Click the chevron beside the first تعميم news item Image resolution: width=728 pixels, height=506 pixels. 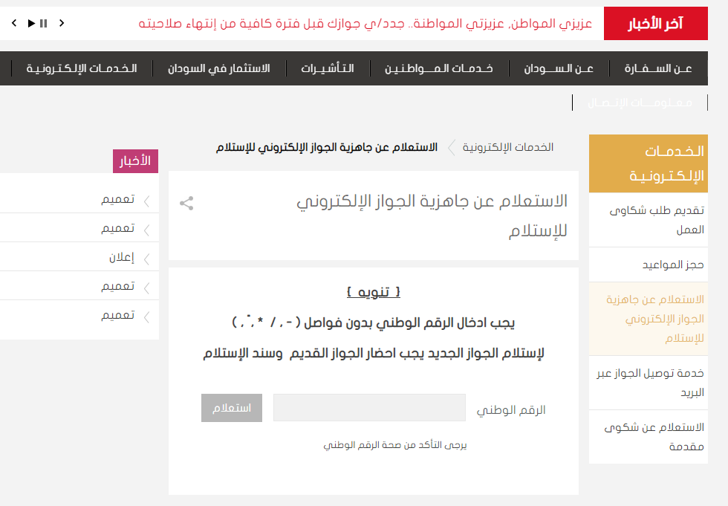tap(146, 200)
